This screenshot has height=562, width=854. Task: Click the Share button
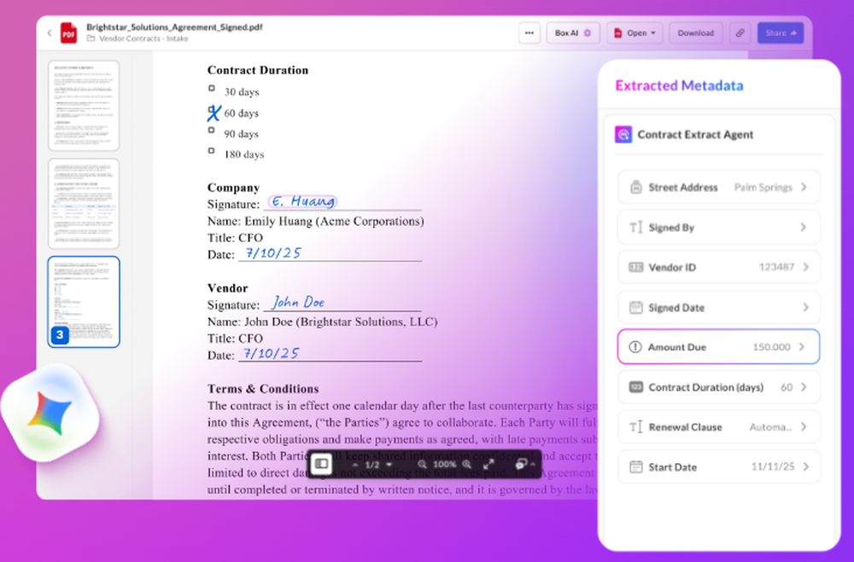[781, 32]
